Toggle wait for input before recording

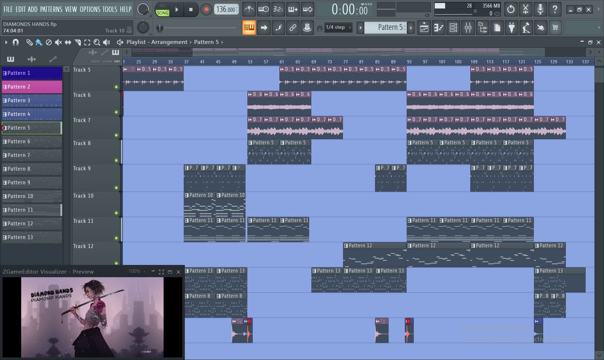pos(264,9)
